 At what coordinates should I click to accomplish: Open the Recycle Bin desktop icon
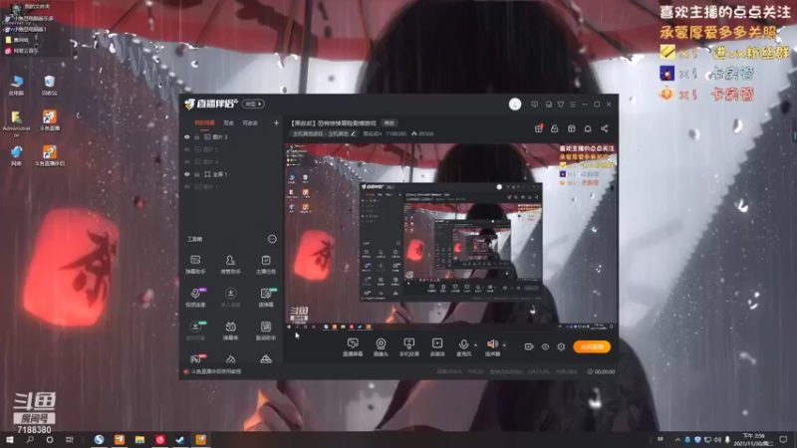tap(49, 86)
